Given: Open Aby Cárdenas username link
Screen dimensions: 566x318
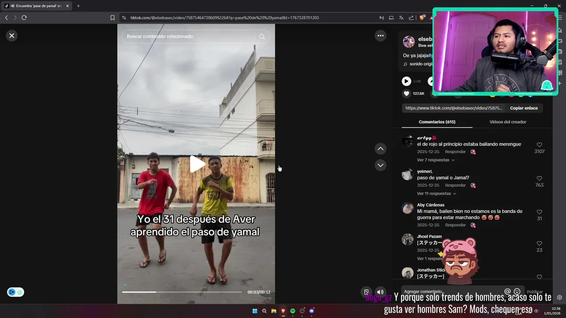Looking at the screenshot, I should pyautogui.click(x=431, y=205).
